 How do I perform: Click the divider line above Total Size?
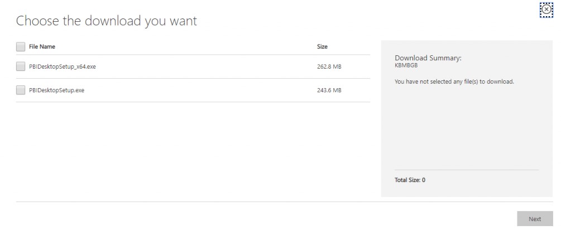(466, 169)
